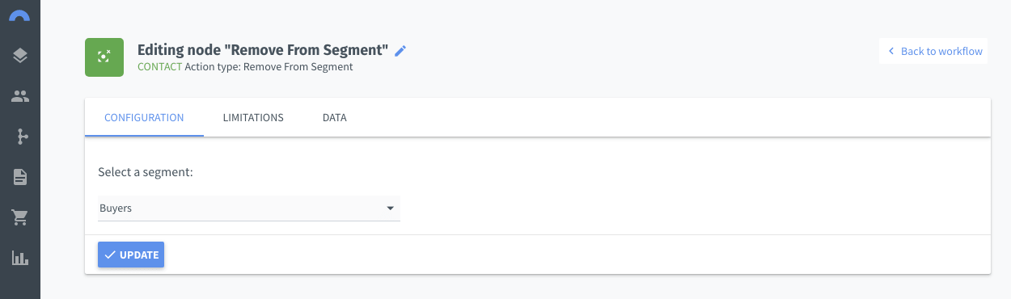
Task: Open the bar chart analytics icon in the sidebar
Action: tap(20, 258)
